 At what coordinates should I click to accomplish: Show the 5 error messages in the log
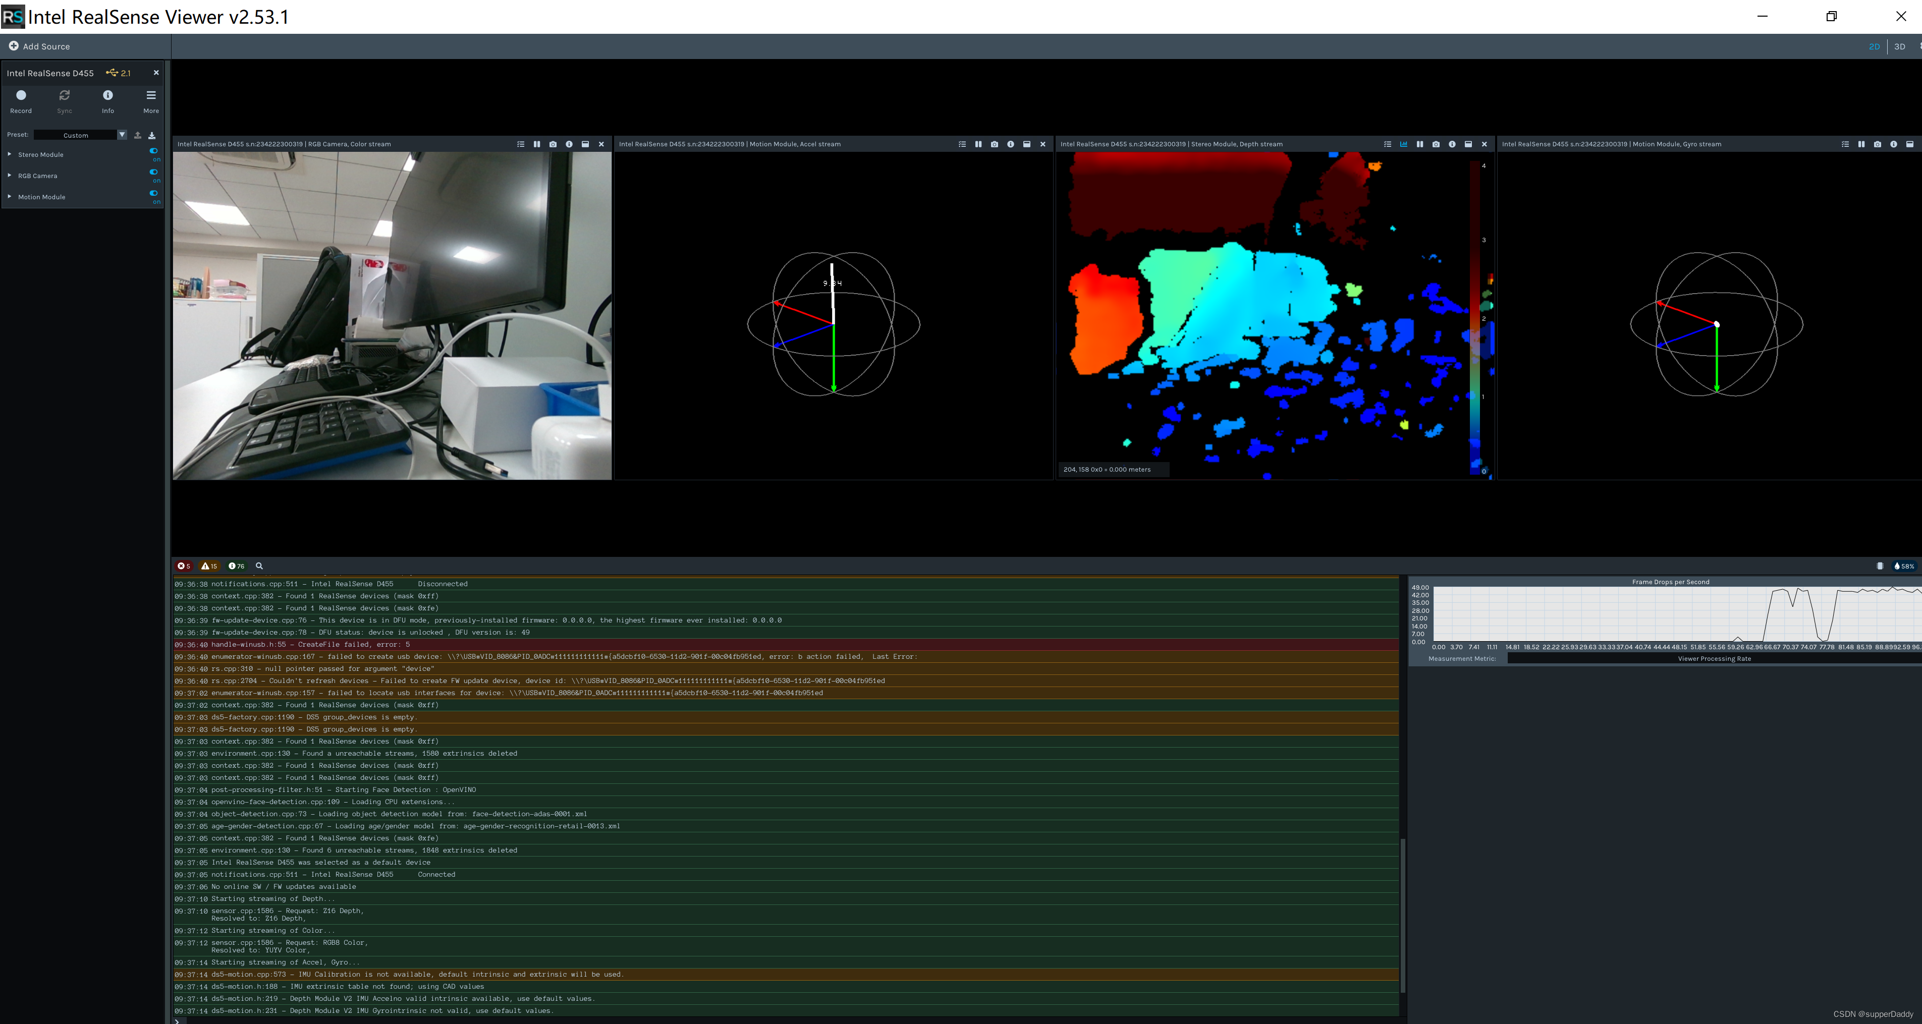pyautogui.click(x=184, y=566)
